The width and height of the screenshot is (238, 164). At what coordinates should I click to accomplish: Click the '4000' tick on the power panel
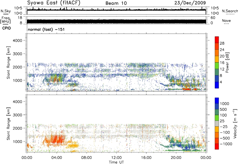17,41
